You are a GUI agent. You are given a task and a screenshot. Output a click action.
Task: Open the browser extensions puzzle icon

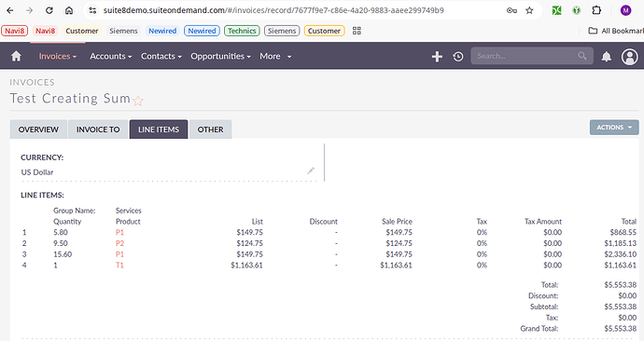click(596, 10)
